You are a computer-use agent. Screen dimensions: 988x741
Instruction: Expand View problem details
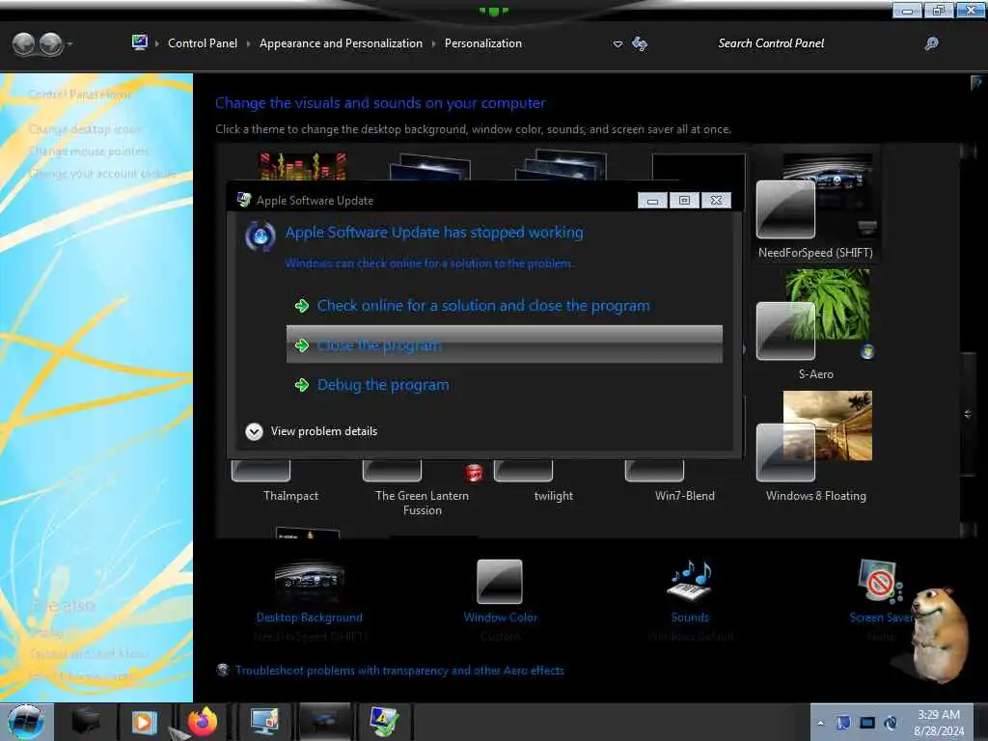point(312,431)
